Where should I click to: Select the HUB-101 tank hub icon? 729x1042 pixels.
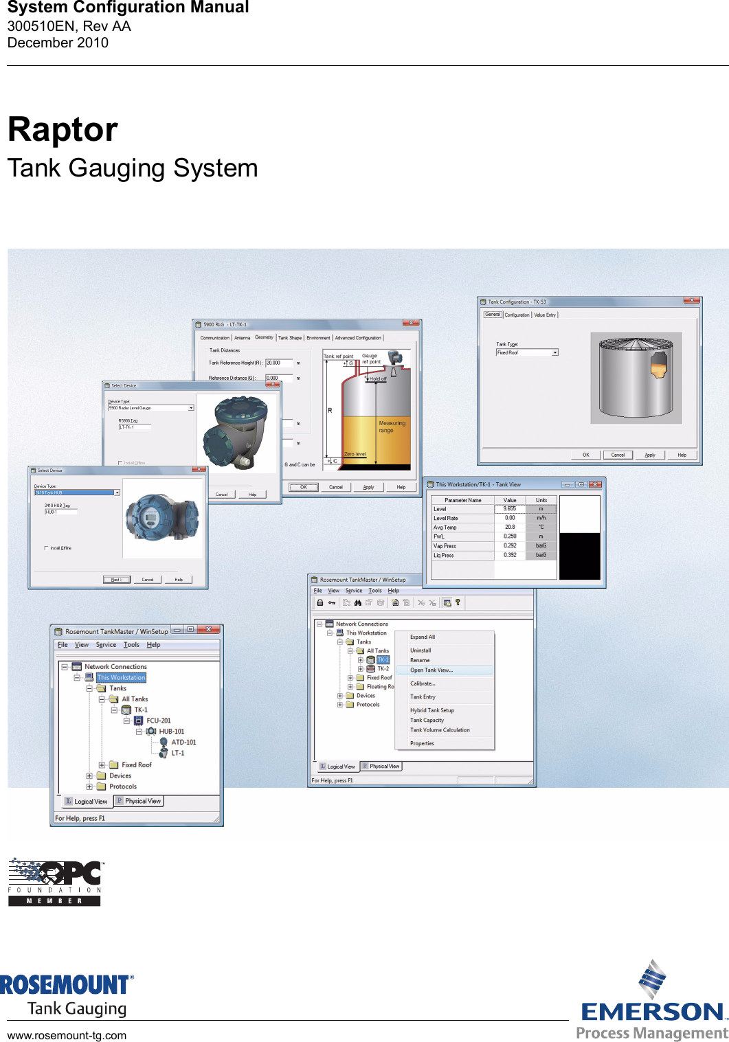point(151,731)
